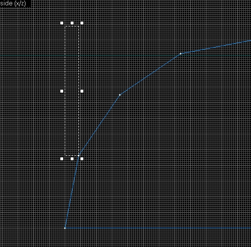Click the top-left selection resize handle
The image size is (251, 247).
click(62, 23)
